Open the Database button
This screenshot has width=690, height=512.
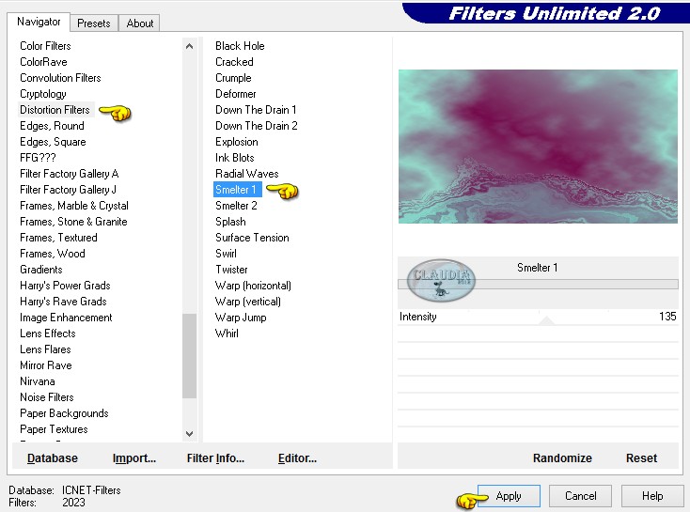click(53, 458)
